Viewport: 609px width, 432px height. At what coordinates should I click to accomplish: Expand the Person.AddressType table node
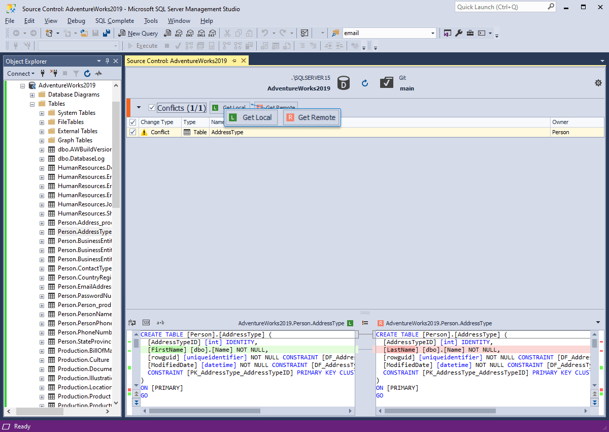pyautogui.click(x=42, y=232)
